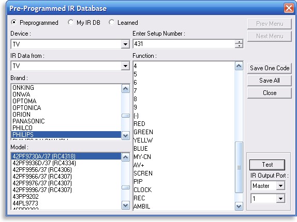Close the window with the red X
The width and height of the screenshot is (297, 222).
pos(289,8)
